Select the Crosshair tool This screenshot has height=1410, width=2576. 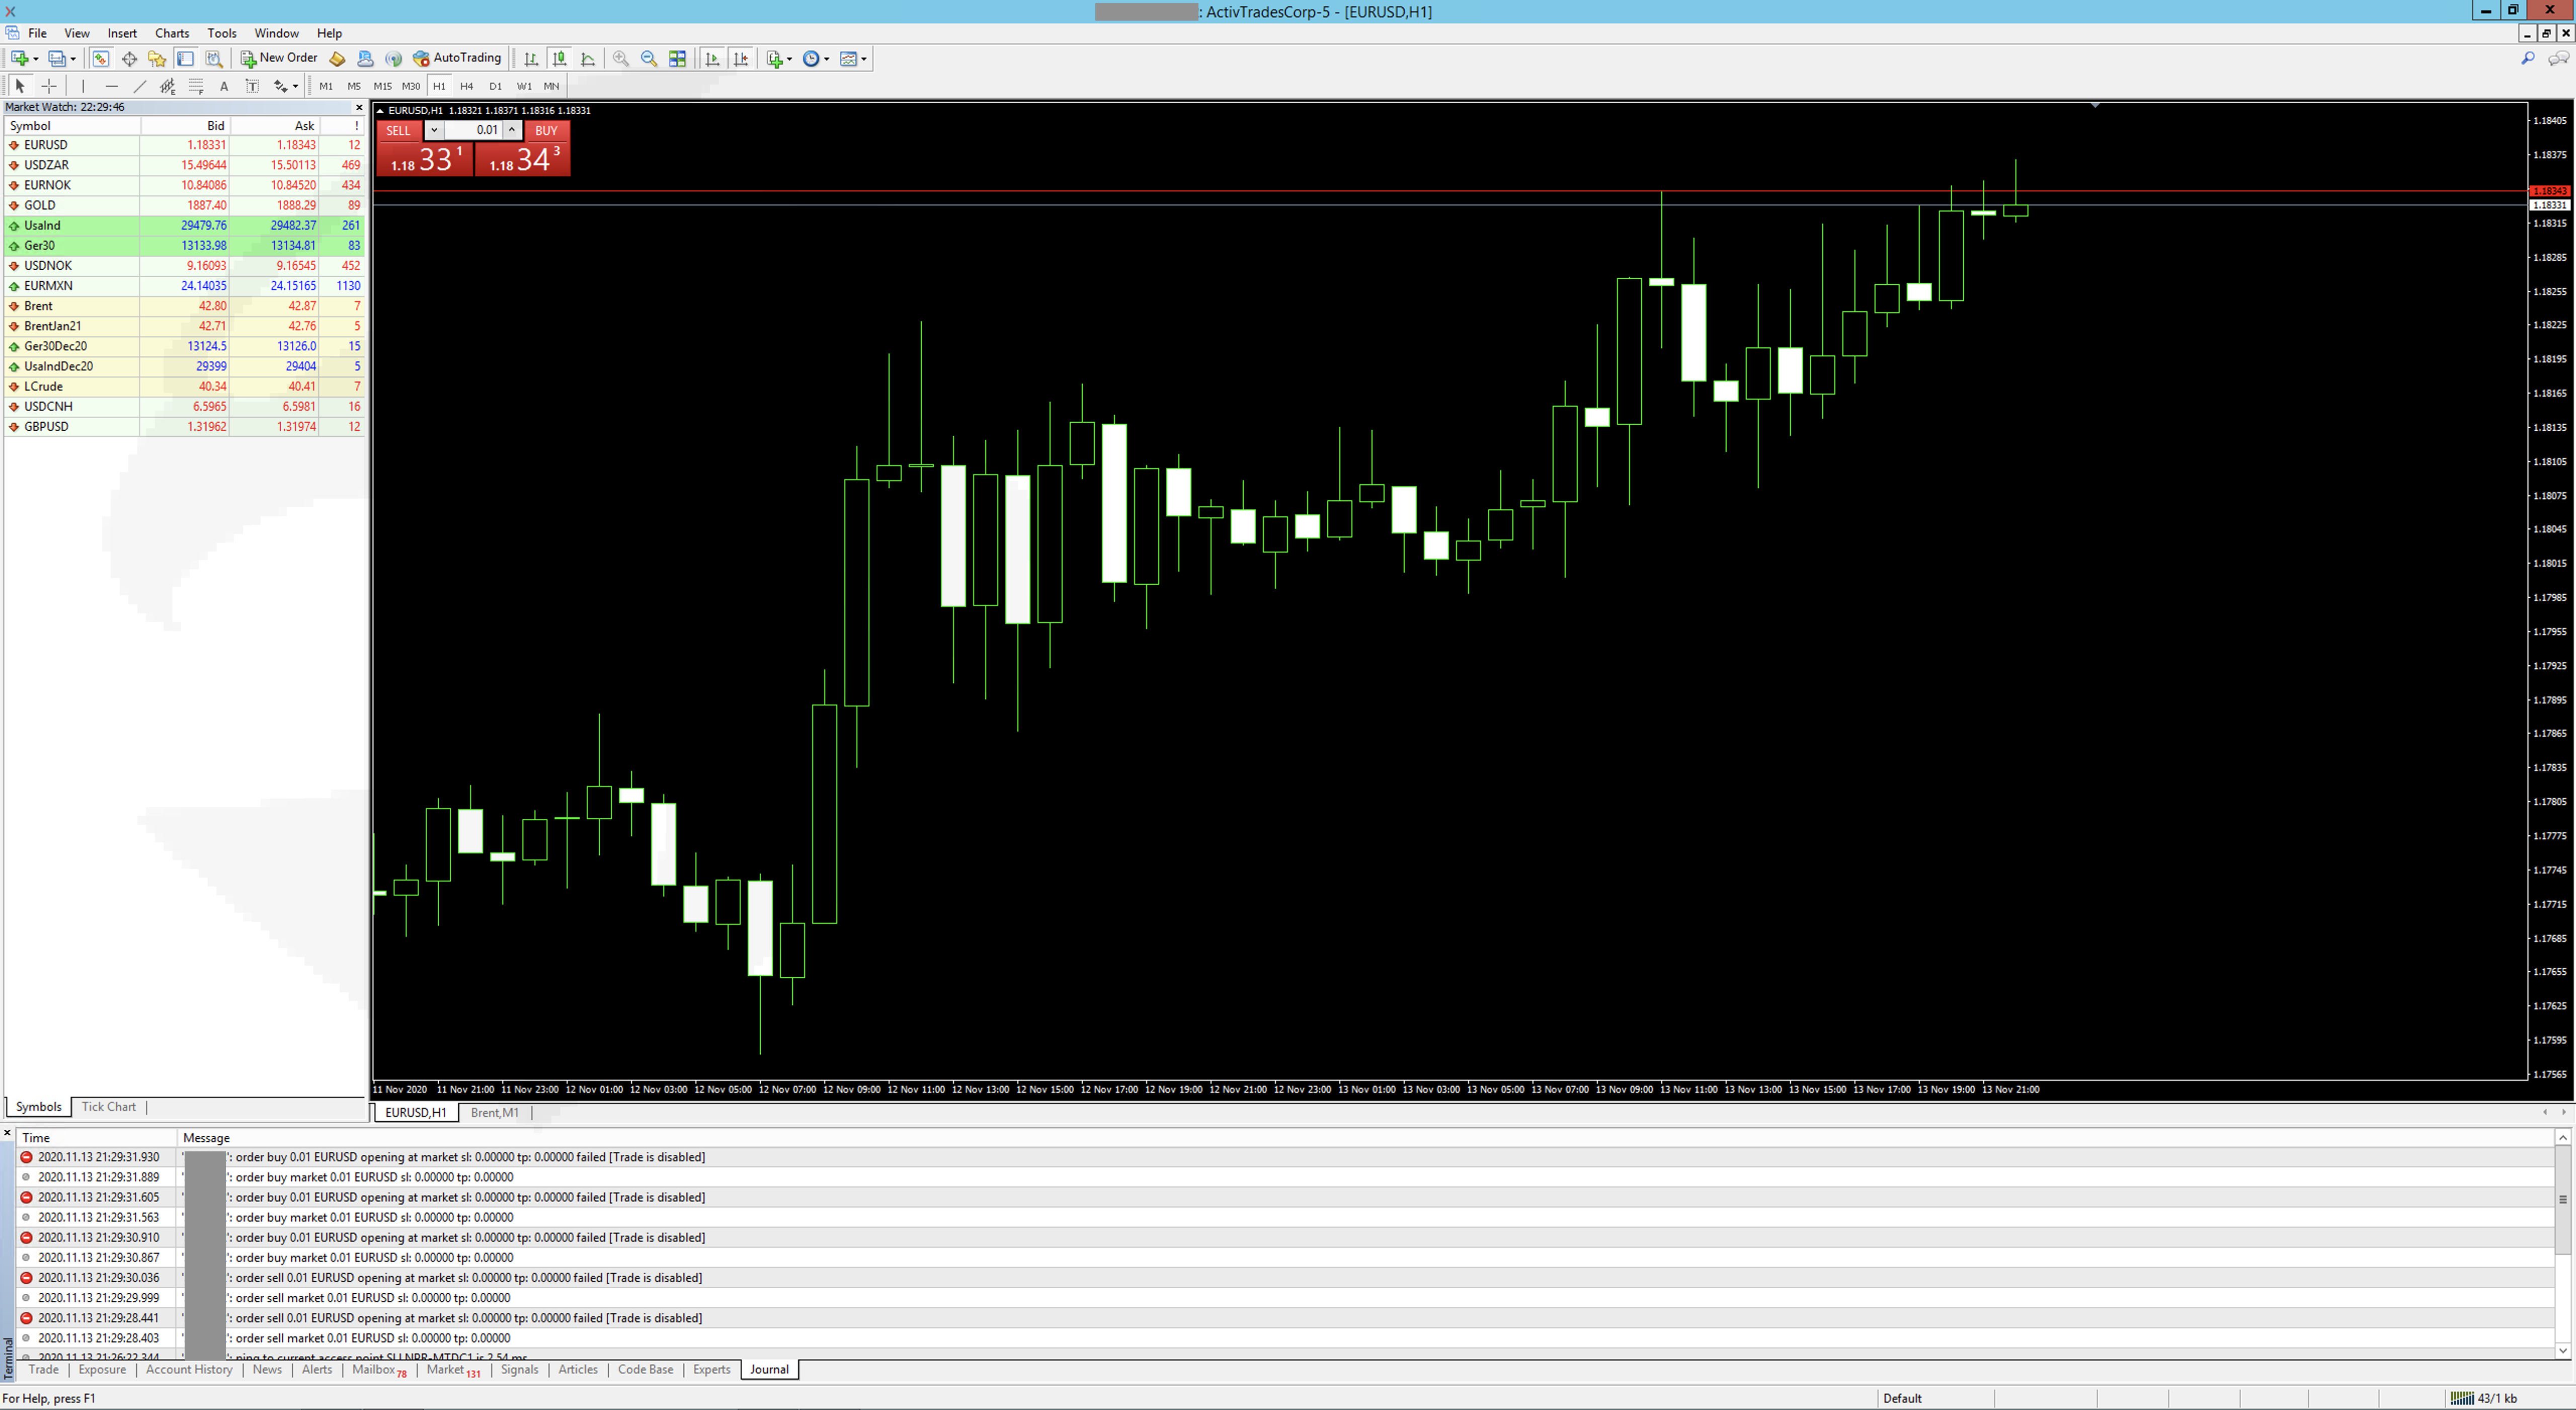[48, 86]
